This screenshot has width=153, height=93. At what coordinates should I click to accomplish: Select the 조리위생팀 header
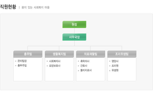tap(122, 54)
